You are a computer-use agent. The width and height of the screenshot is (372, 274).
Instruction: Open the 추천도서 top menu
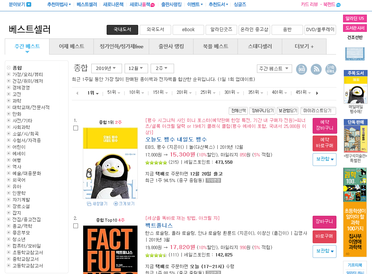coord(218,4)
